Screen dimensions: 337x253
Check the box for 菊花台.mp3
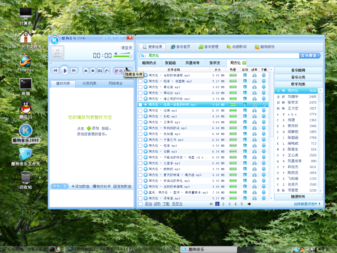point(140,93)
